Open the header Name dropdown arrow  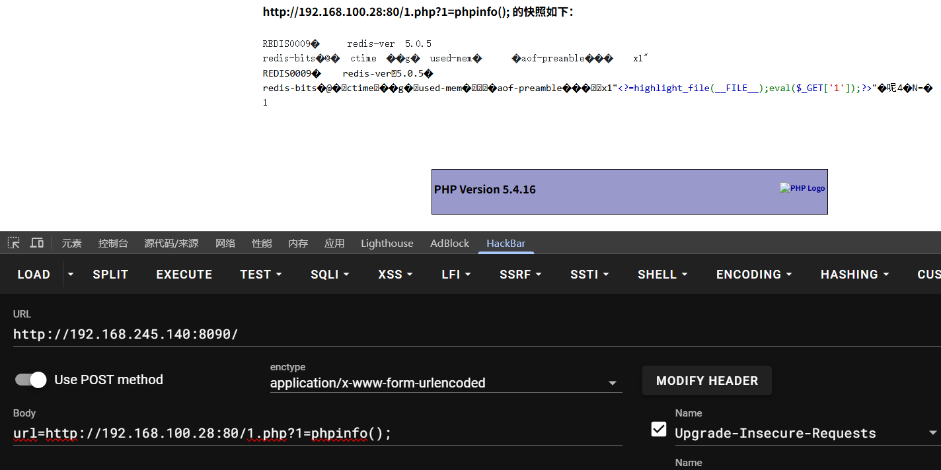pos(932,433)
